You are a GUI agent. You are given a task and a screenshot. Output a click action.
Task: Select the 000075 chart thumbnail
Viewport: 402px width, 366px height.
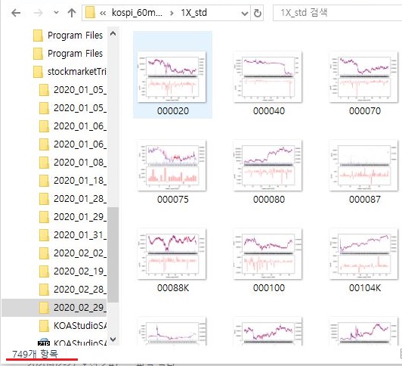172,165
